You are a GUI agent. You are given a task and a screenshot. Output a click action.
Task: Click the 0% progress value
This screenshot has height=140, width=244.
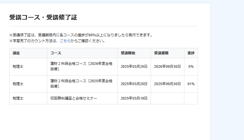[191, 66]
